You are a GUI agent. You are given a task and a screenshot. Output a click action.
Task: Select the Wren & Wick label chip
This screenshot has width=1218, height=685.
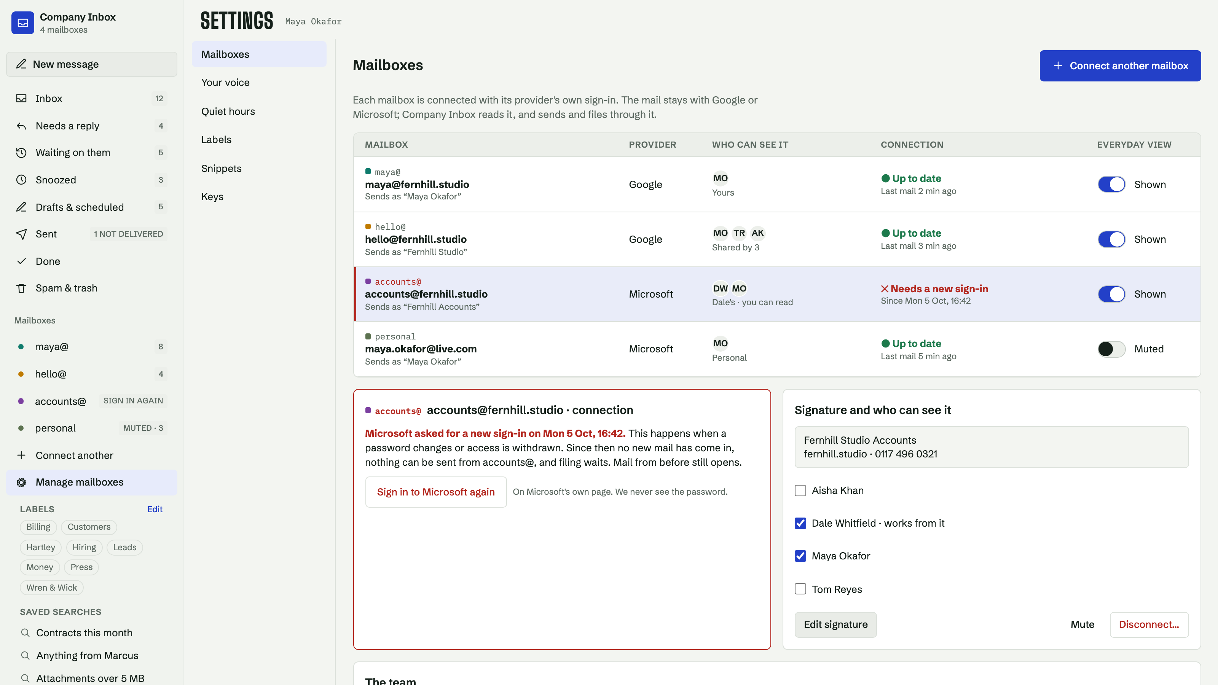[x=51, y=588]
